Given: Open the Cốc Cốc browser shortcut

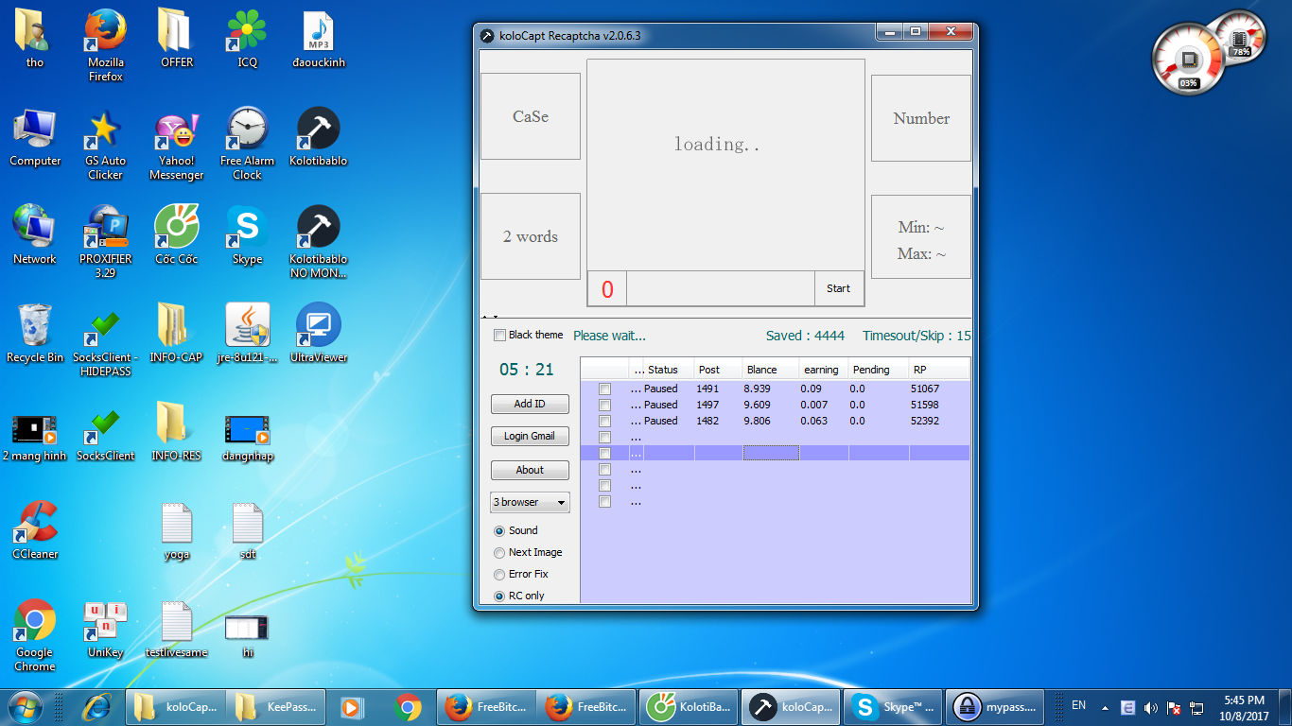Looking at the screenshot, I should pos(176,235).
